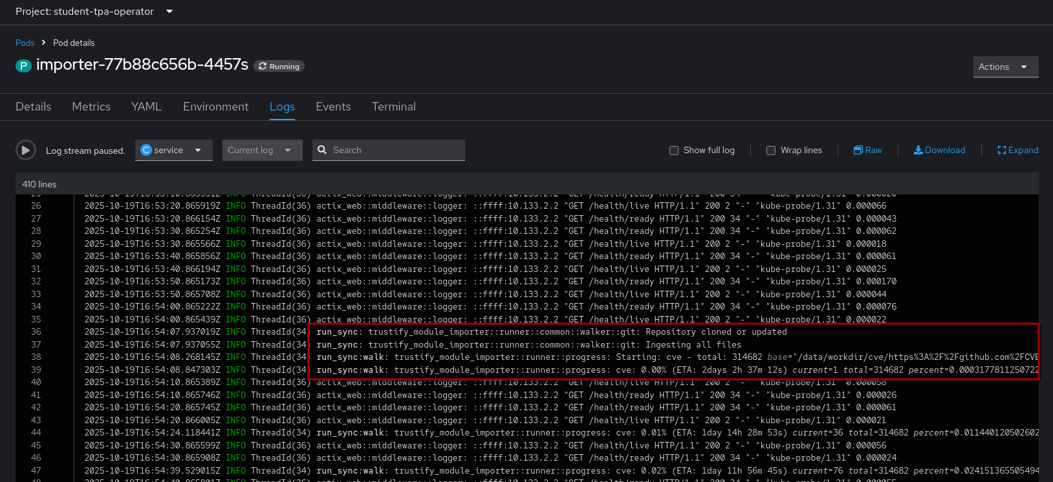Click log line 44 'cve: 0.01%' progress entry
This screenshot has height=482, width=1053.
pos(677,433)
